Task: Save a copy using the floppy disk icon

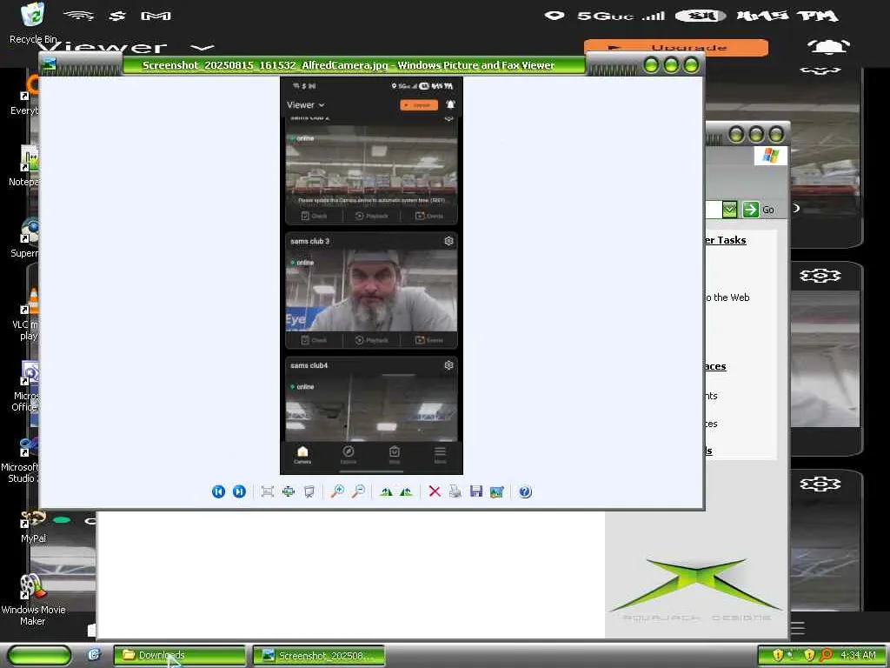Action: [476, 491]
